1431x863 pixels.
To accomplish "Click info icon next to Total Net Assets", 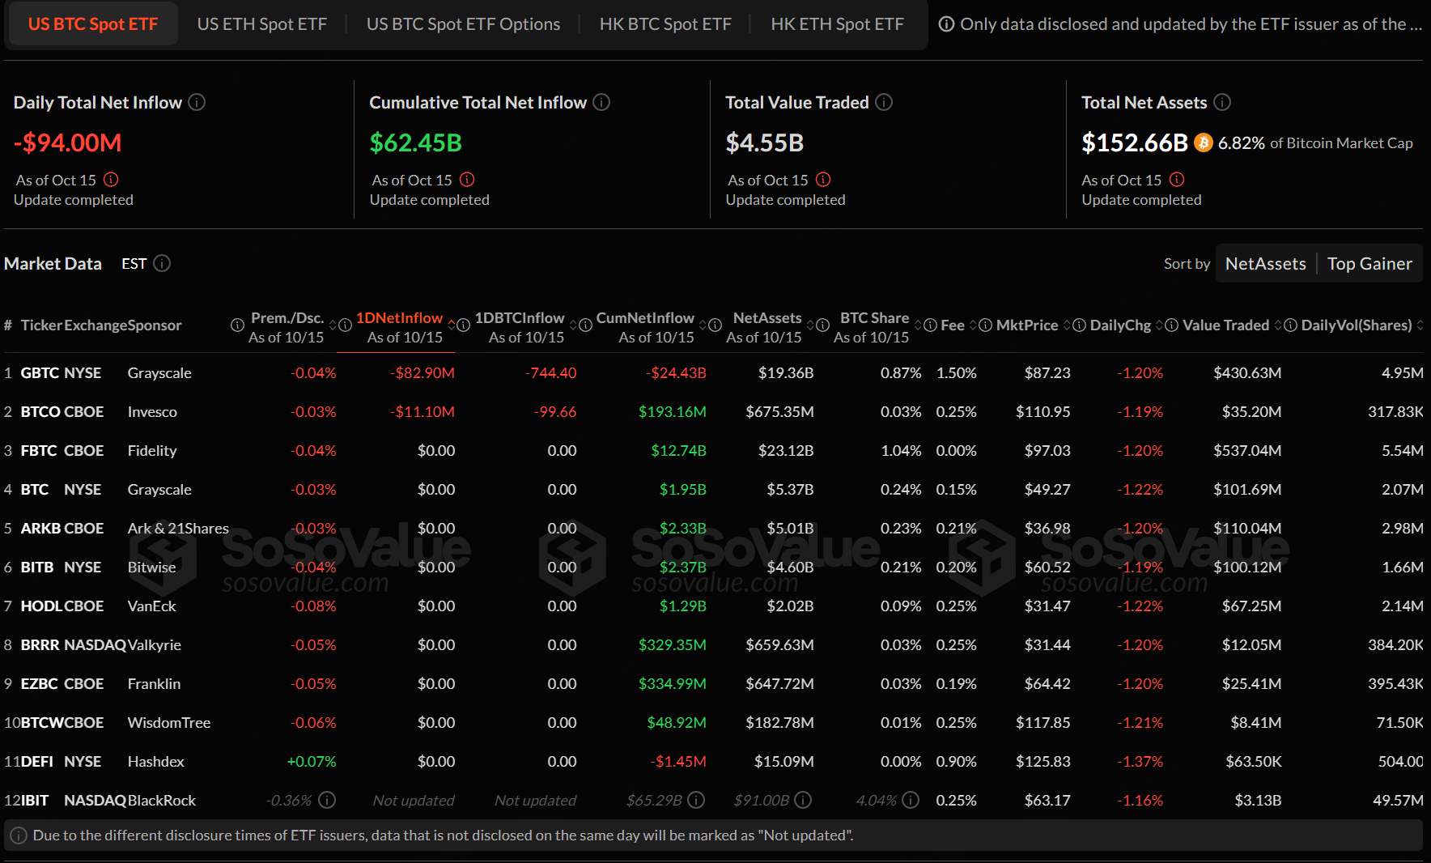I will tap(1222, 102).
